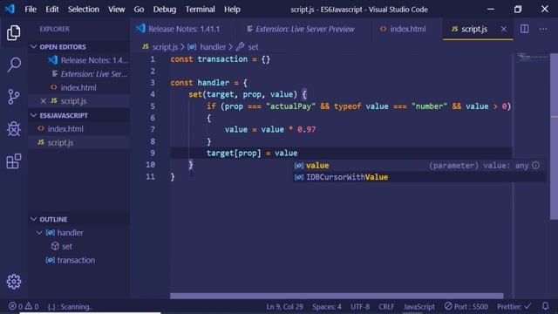Open the Terminal menu
The width and height of the screenshot is (558, 314).
point(200,10)
